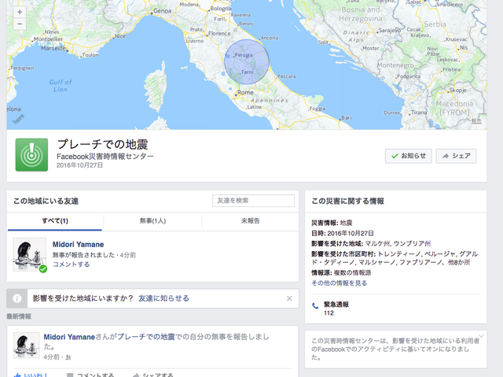Switch to the すべて(1) tab

55,221
